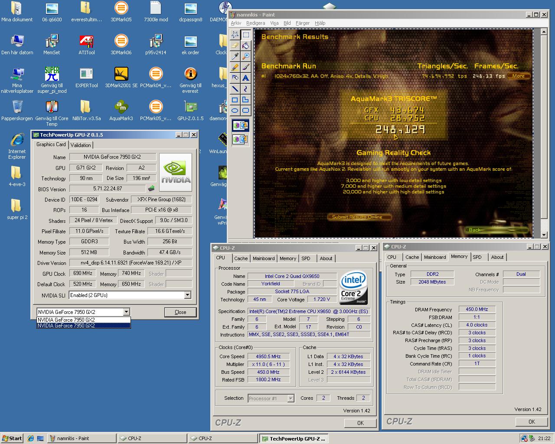Select the Polygon shape tool
Screen dimensions: 555x444
tap(245, 100)
